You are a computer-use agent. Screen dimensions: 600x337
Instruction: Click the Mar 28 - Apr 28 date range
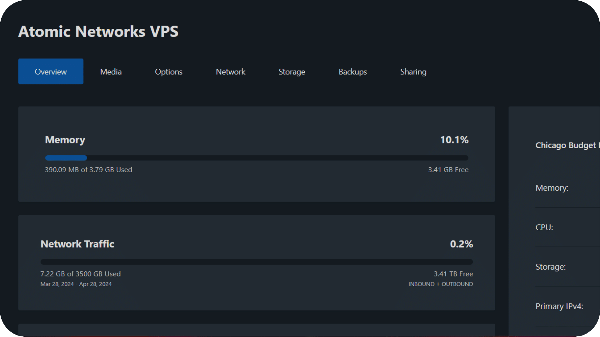pos(76,284)
